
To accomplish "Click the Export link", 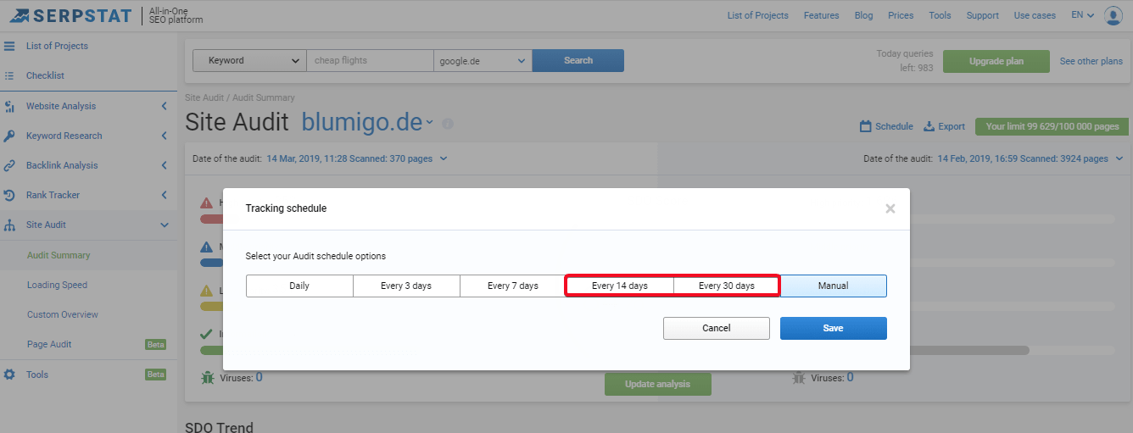I will pos(952,126).
